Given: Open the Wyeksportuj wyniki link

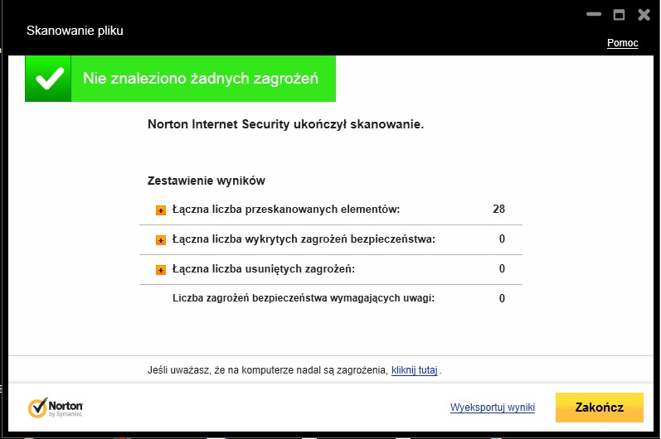Looking at the screenshot, I should point(493,408).
